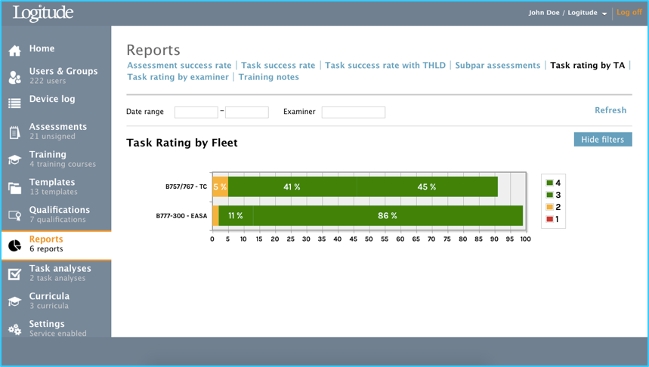Click orange legend swatch for rating 2
Image resolution: width=649 pixels, height=367 pixels.
pos(550,207)
